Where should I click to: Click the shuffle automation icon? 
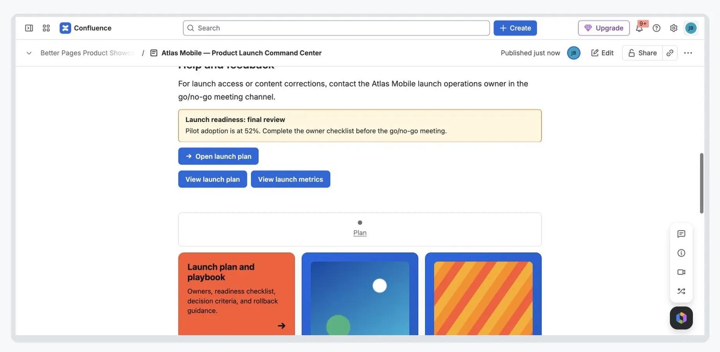681,291
